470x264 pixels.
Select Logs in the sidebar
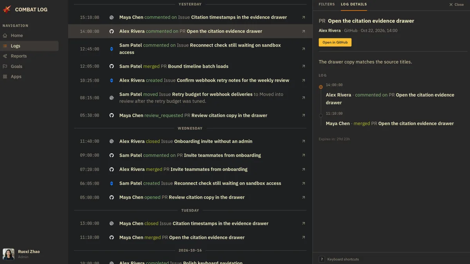pyautogui.click(x=29, y=46)
